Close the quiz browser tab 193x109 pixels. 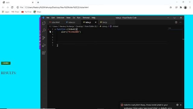click(33, 2)
